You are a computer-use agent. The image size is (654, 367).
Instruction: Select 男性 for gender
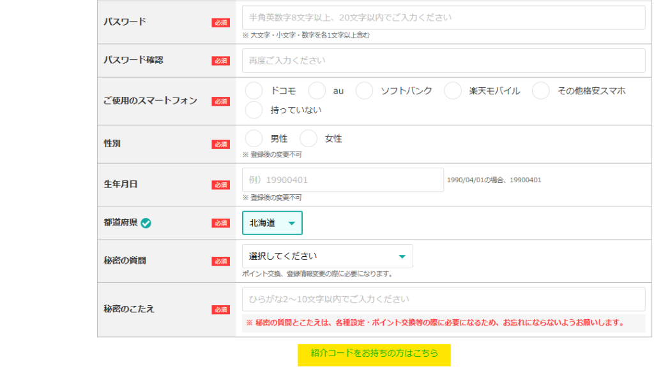pyautogui.click(x=254, y=138)
